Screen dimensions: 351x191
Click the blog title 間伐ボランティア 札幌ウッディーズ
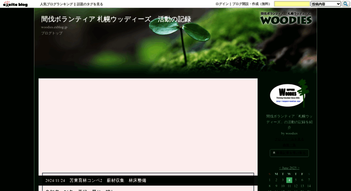116,19
